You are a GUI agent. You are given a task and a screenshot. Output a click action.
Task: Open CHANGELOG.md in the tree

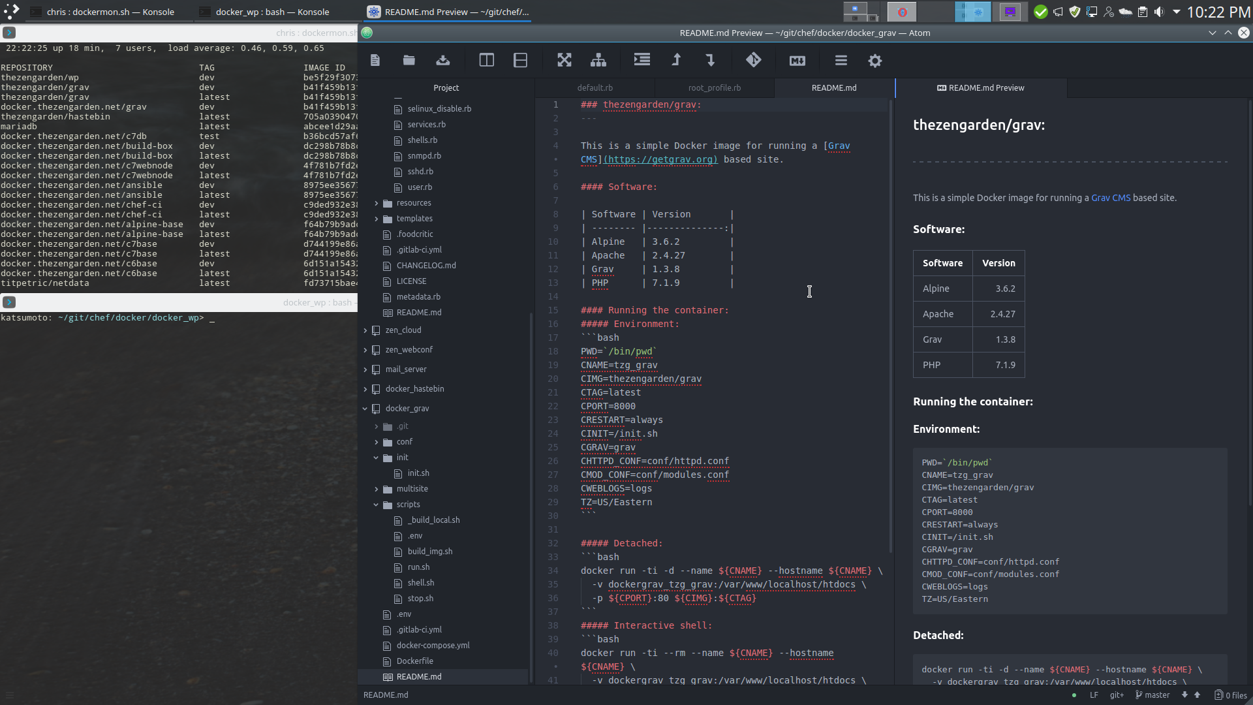(426, 266)
